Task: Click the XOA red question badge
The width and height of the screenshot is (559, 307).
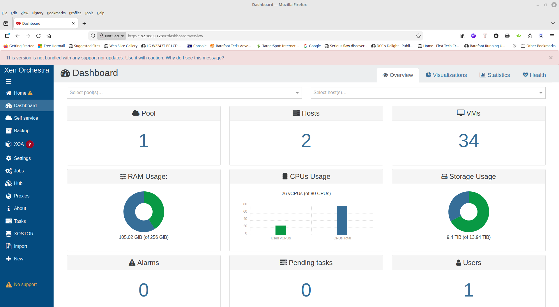Action: [x=30, y=144]
